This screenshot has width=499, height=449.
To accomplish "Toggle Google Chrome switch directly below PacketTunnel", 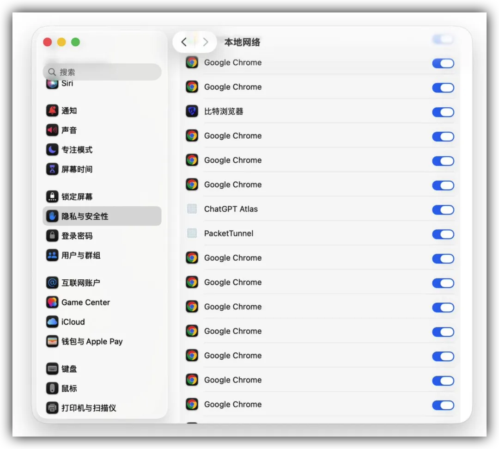I will (443, 258).
